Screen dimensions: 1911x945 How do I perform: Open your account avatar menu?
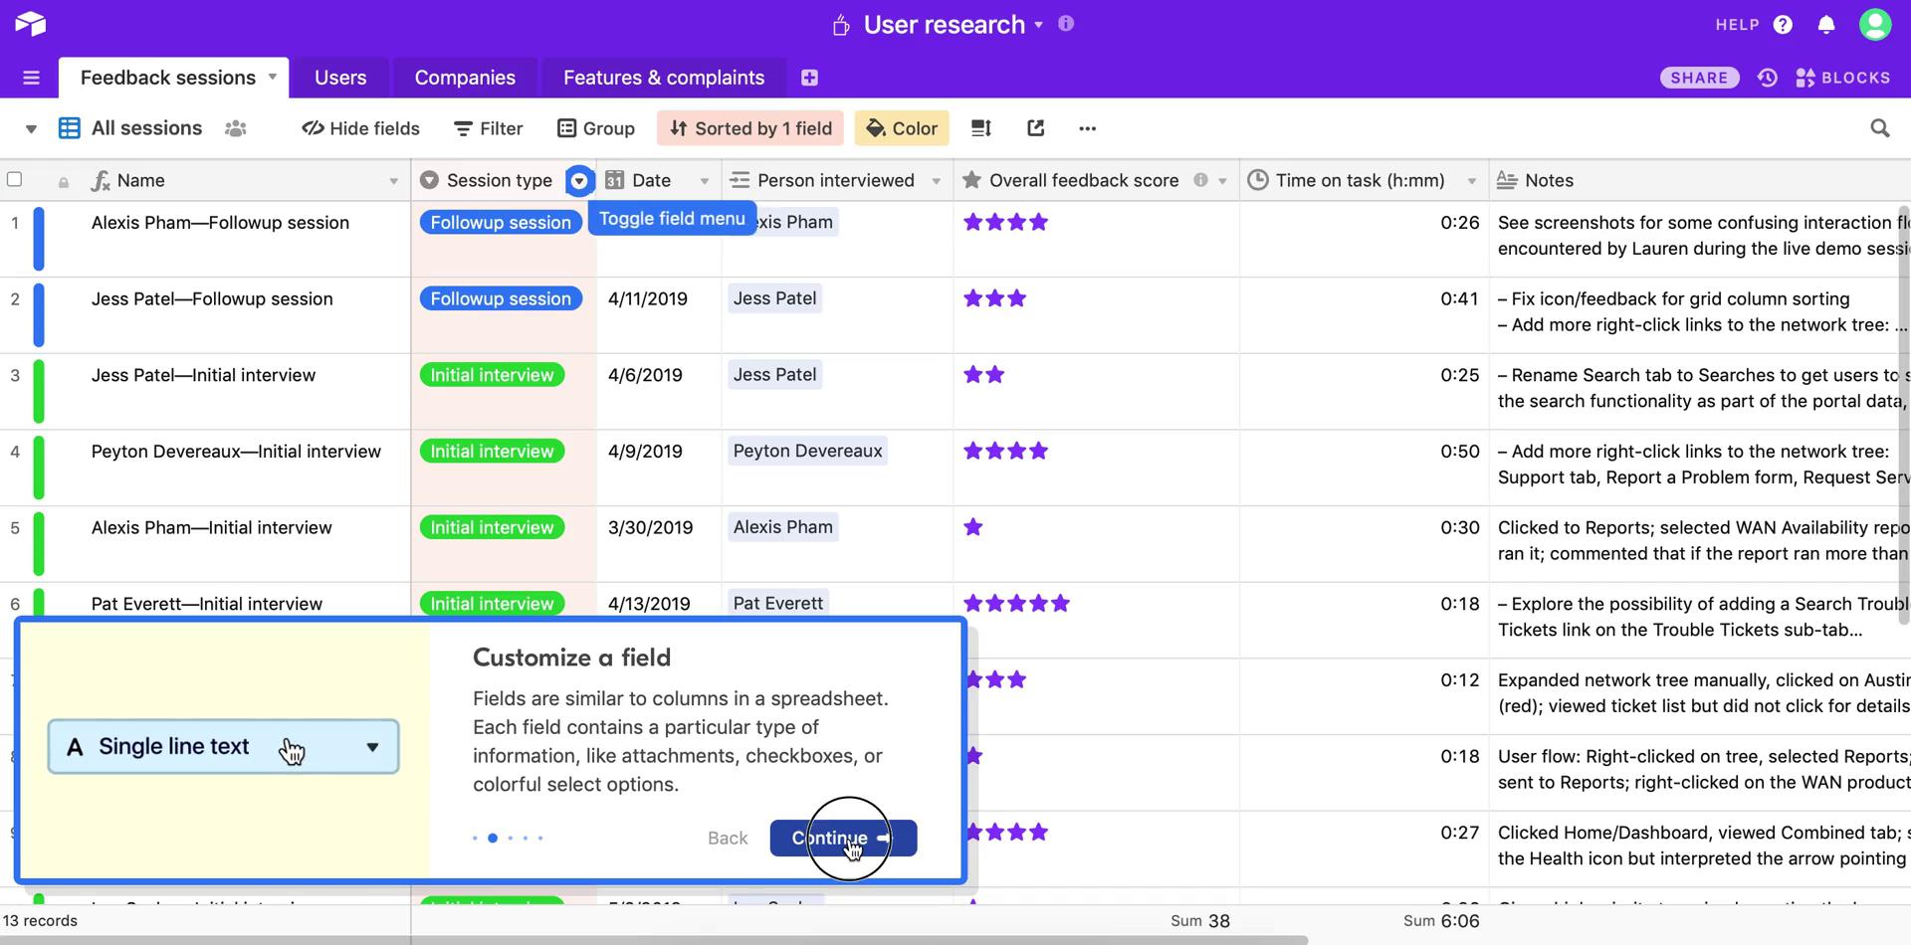click(x=1875, y=24)
